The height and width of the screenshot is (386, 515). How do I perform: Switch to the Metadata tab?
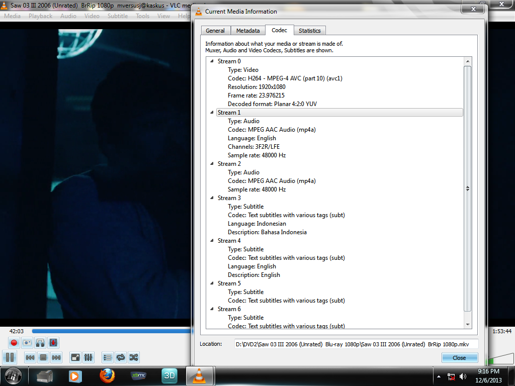[x=248, y=31]
